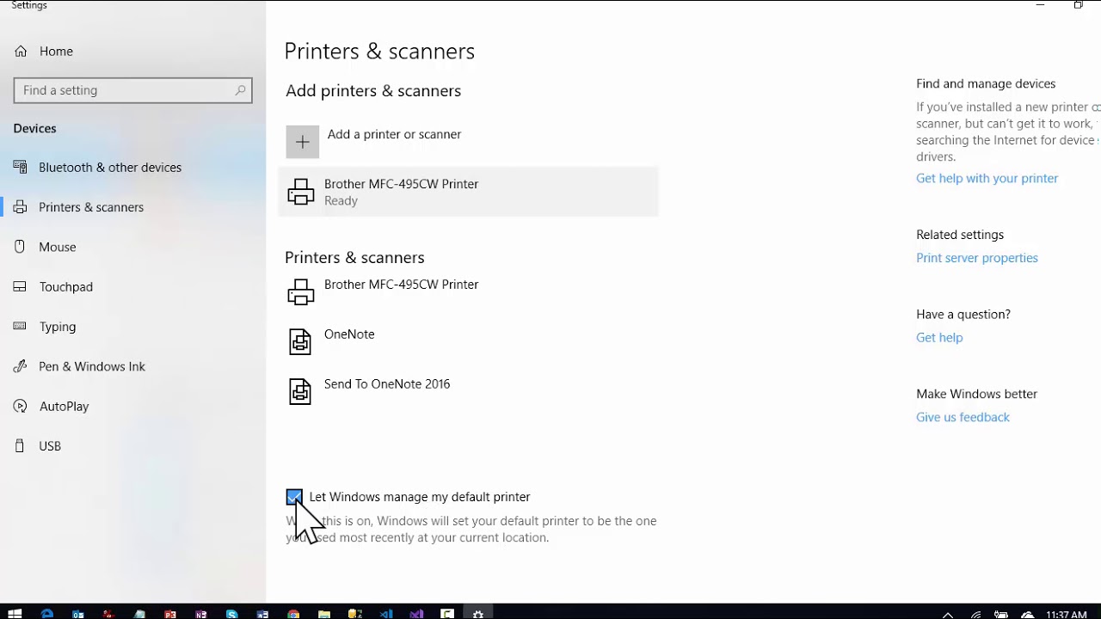Open File Explorer from the taskbar
1101x619 pixels.
coord(324,614)
